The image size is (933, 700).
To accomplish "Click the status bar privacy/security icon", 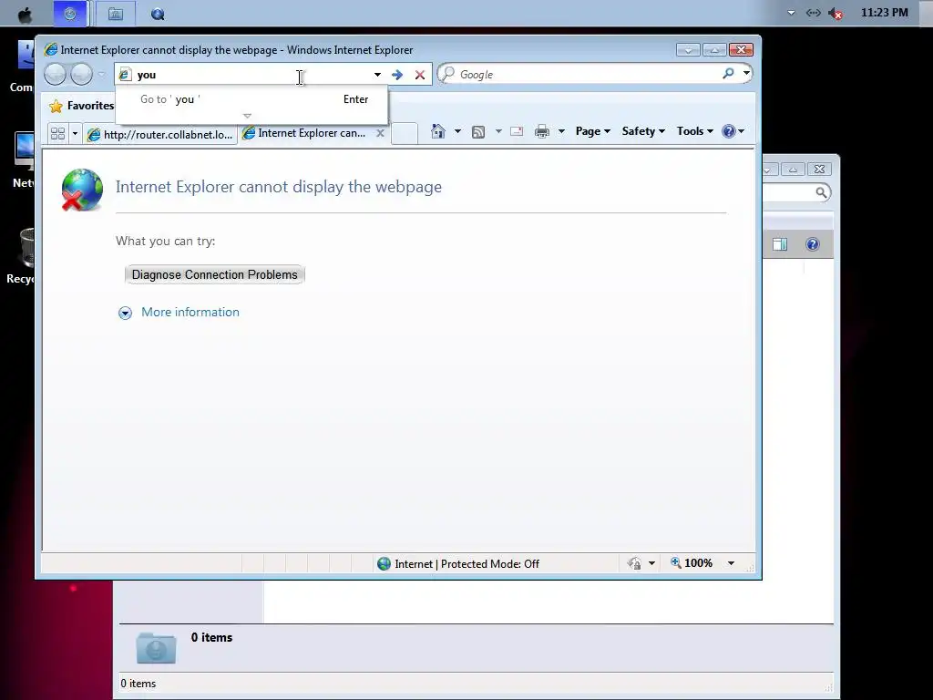I will 634,563.
